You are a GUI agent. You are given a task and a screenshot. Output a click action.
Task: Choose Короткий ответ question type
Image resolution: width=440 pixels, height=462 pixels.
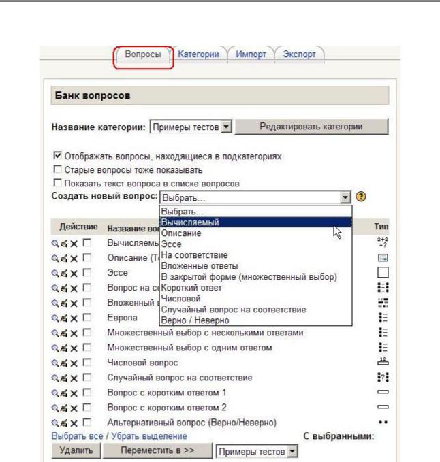tap(255, 288)
